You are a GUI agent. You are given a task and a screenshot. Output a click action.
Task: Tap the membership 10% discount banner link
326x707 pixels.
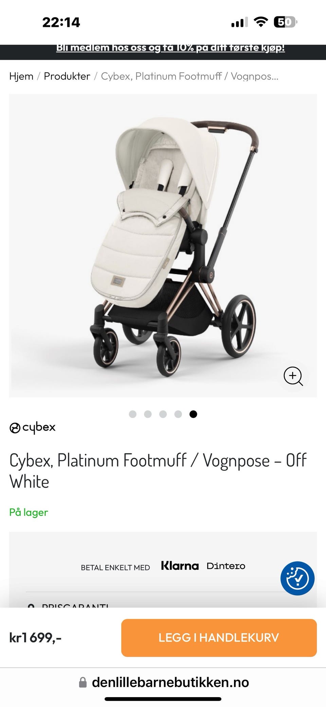pos(170,48)
